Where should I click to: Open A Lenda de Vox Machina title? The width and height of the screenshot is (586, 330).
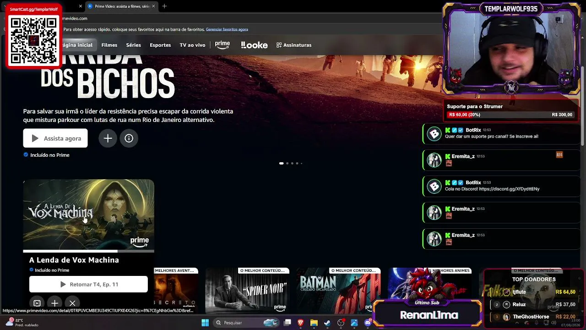click(x=74, y=260)
